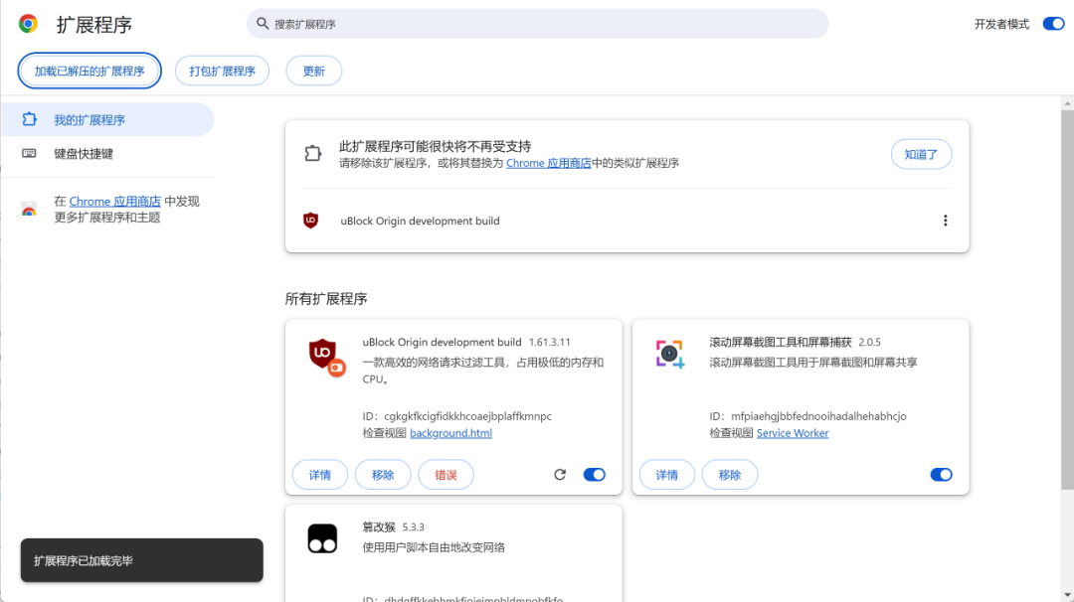
Task: Click the 更新 button
Action: pos(313,71)
